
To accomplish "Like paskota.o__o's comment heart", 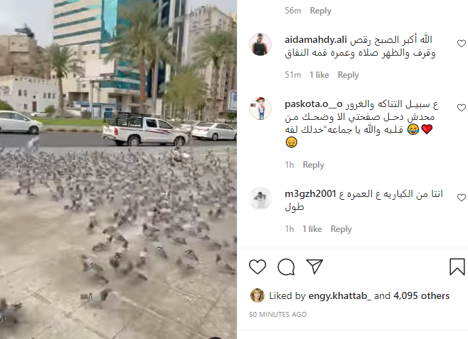I will [462, 108].
